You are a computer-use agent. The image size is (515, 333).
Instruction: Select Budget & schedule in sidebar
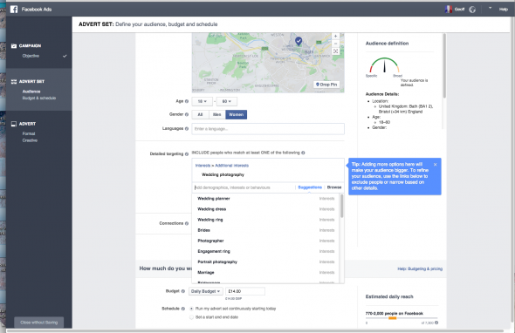39,99
